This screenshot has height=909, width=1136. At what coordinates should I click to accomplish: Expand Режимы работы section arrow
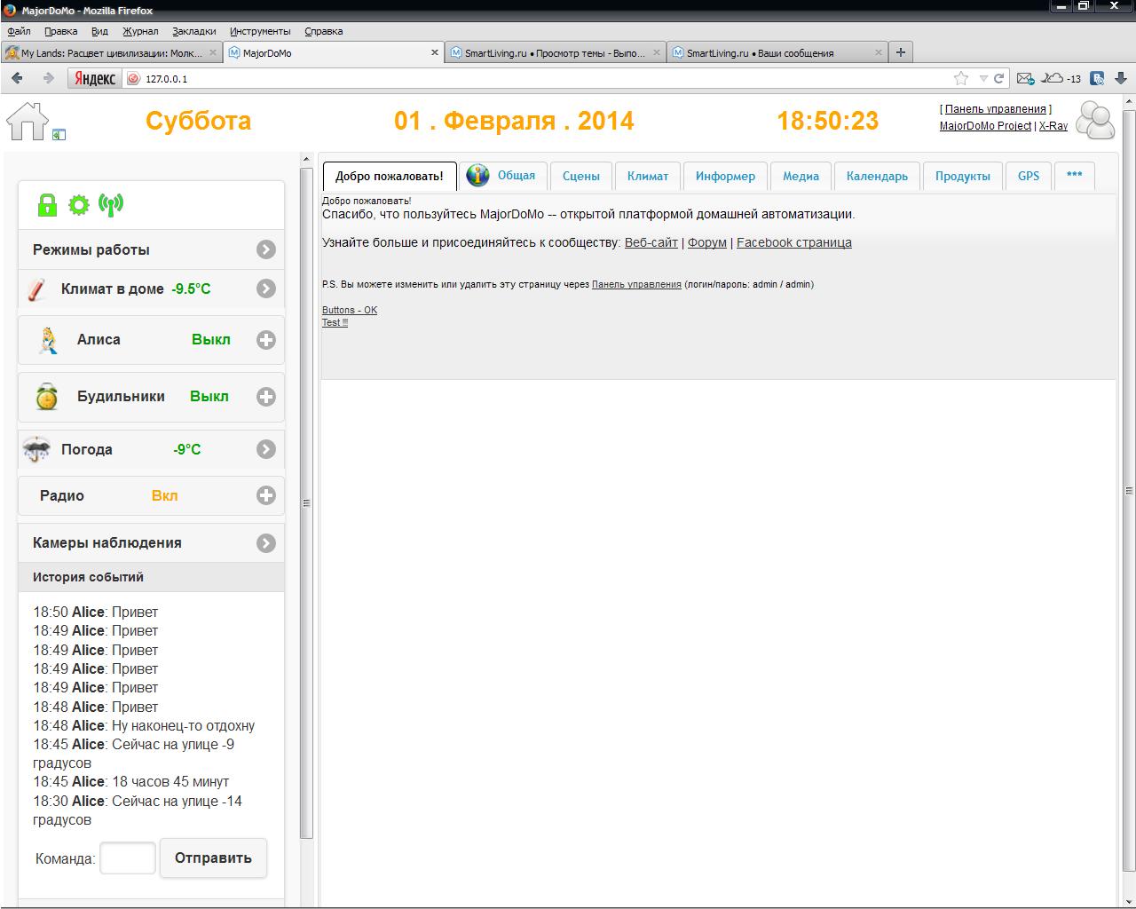(x=265, y=250)
